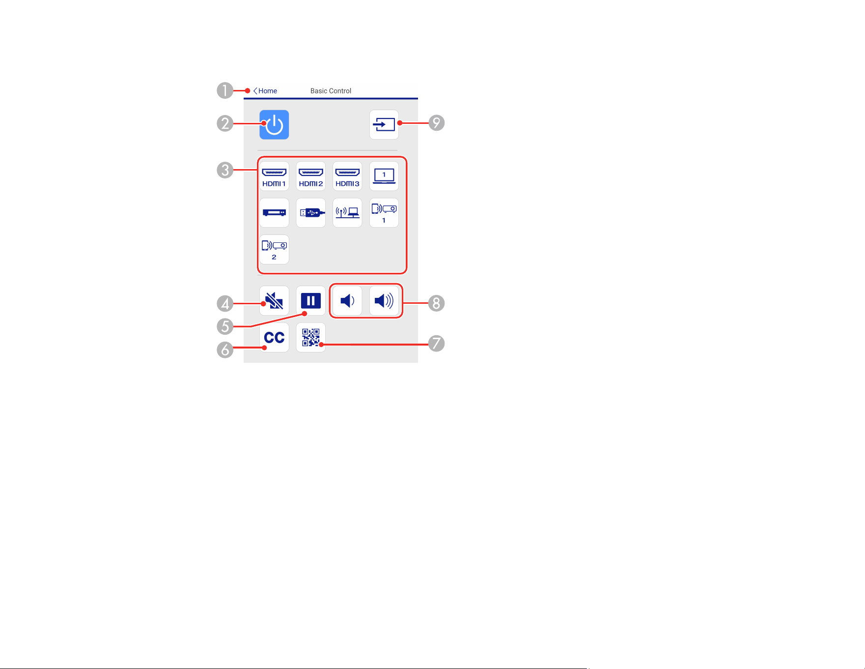
Task: Click the Basic Control title
Action: coord(331,91)
